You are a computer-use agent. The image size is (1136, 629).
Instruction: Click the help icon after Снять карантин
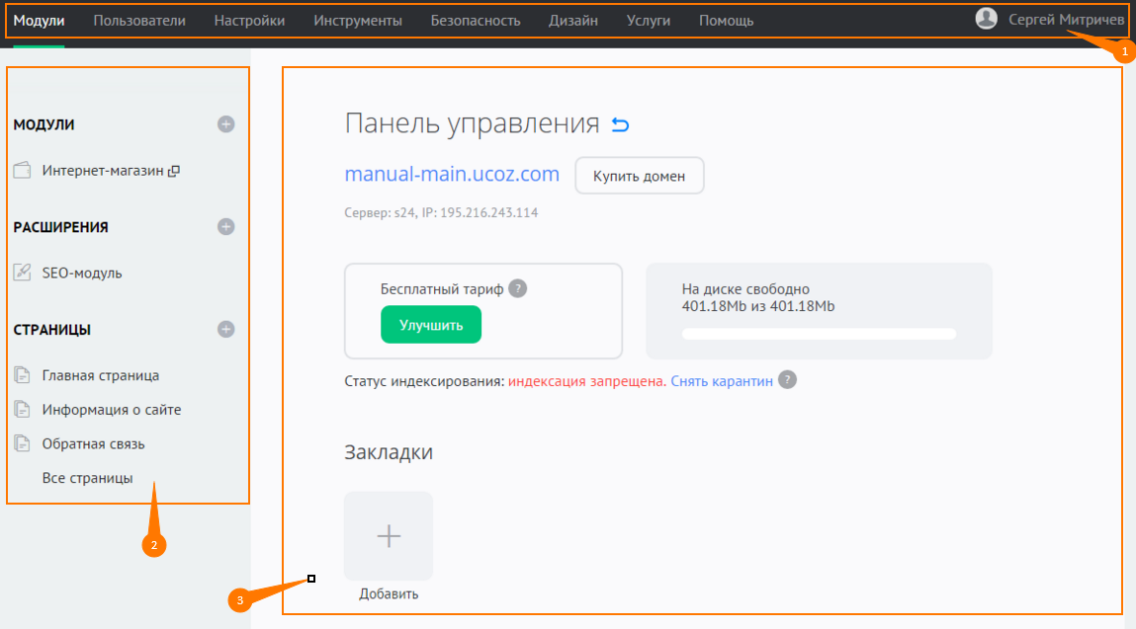(x=787, y=380)
